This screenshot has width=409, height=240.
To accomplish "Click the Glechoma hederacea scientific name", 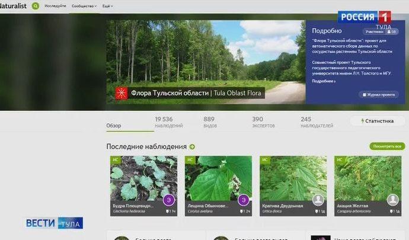I will [x=129, y=212].
